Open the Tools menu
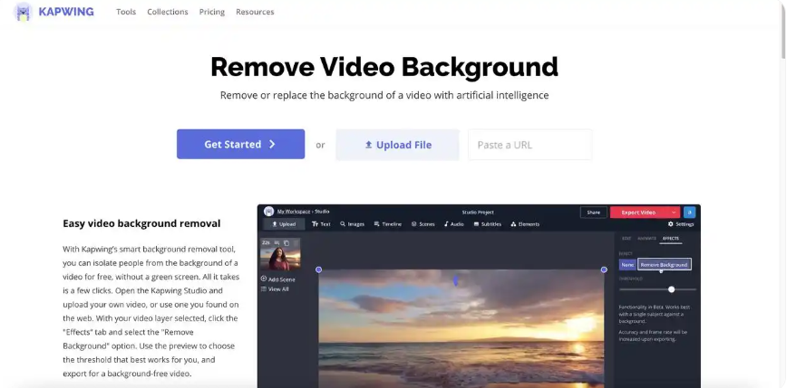The height and width of the screenshot is (388, 787). click(126, 12)
